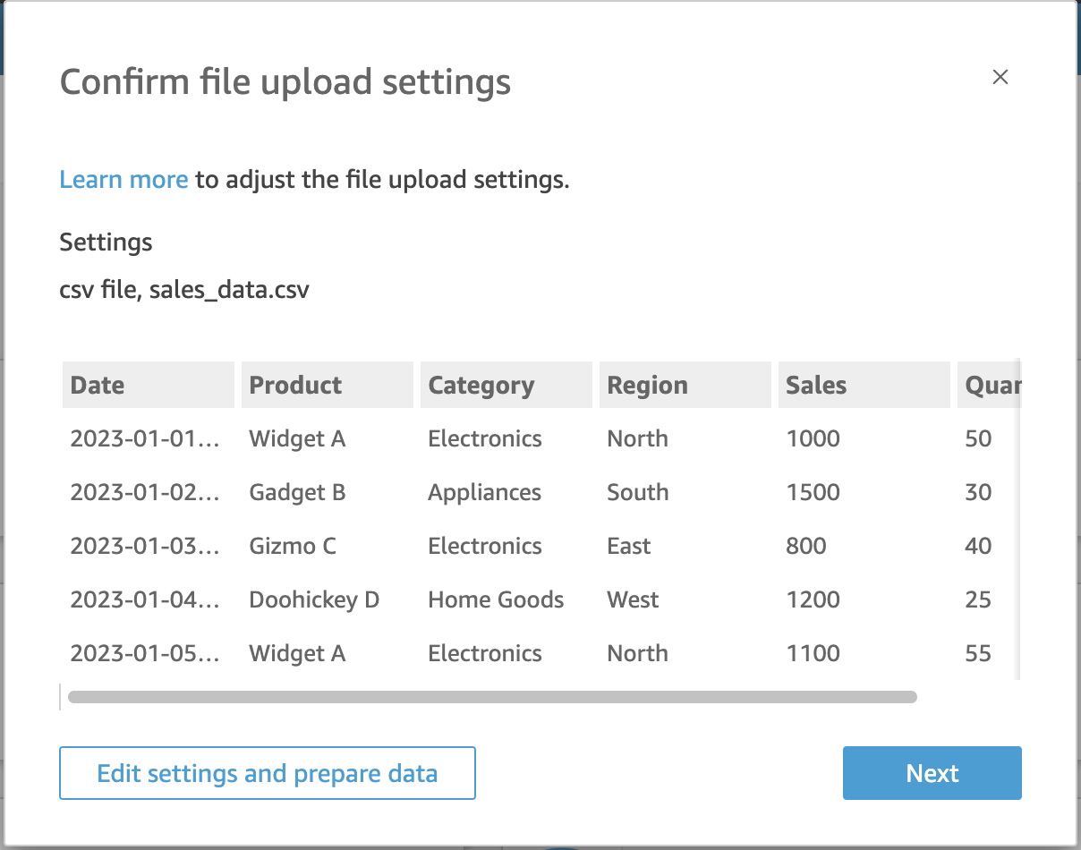Select the Sales column header
The image size is (1081, 850).
coord(864,385)
